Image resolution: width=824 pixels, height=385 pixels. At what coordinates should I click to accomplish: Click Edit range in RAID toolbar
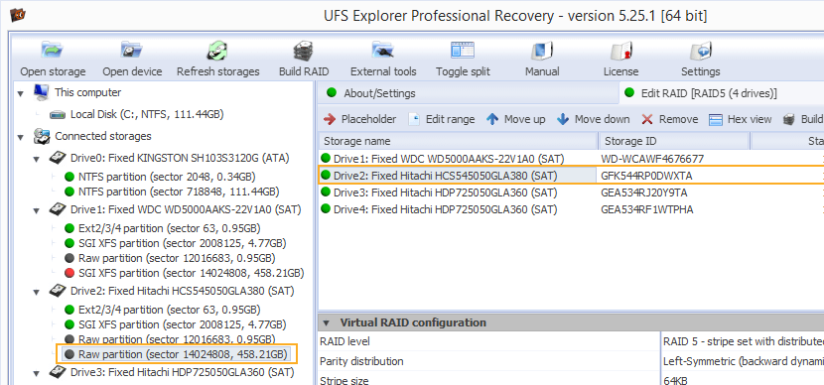(x=442, y=119)
